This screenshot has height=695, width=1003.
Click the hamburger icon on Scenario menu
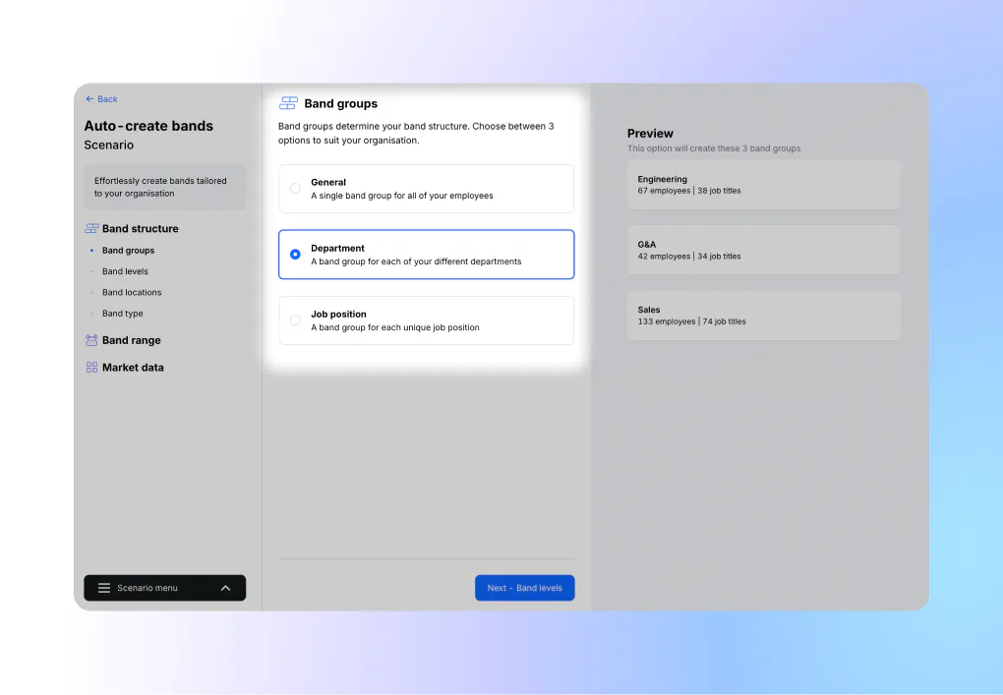pos(104,588)
